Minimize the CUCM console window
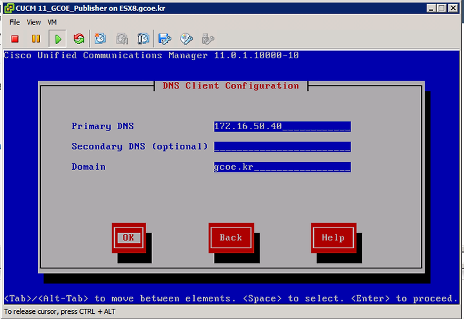Image resolution: width=464 pixels, height=319 pixels. pyautogui.click(x=431, y=8)
